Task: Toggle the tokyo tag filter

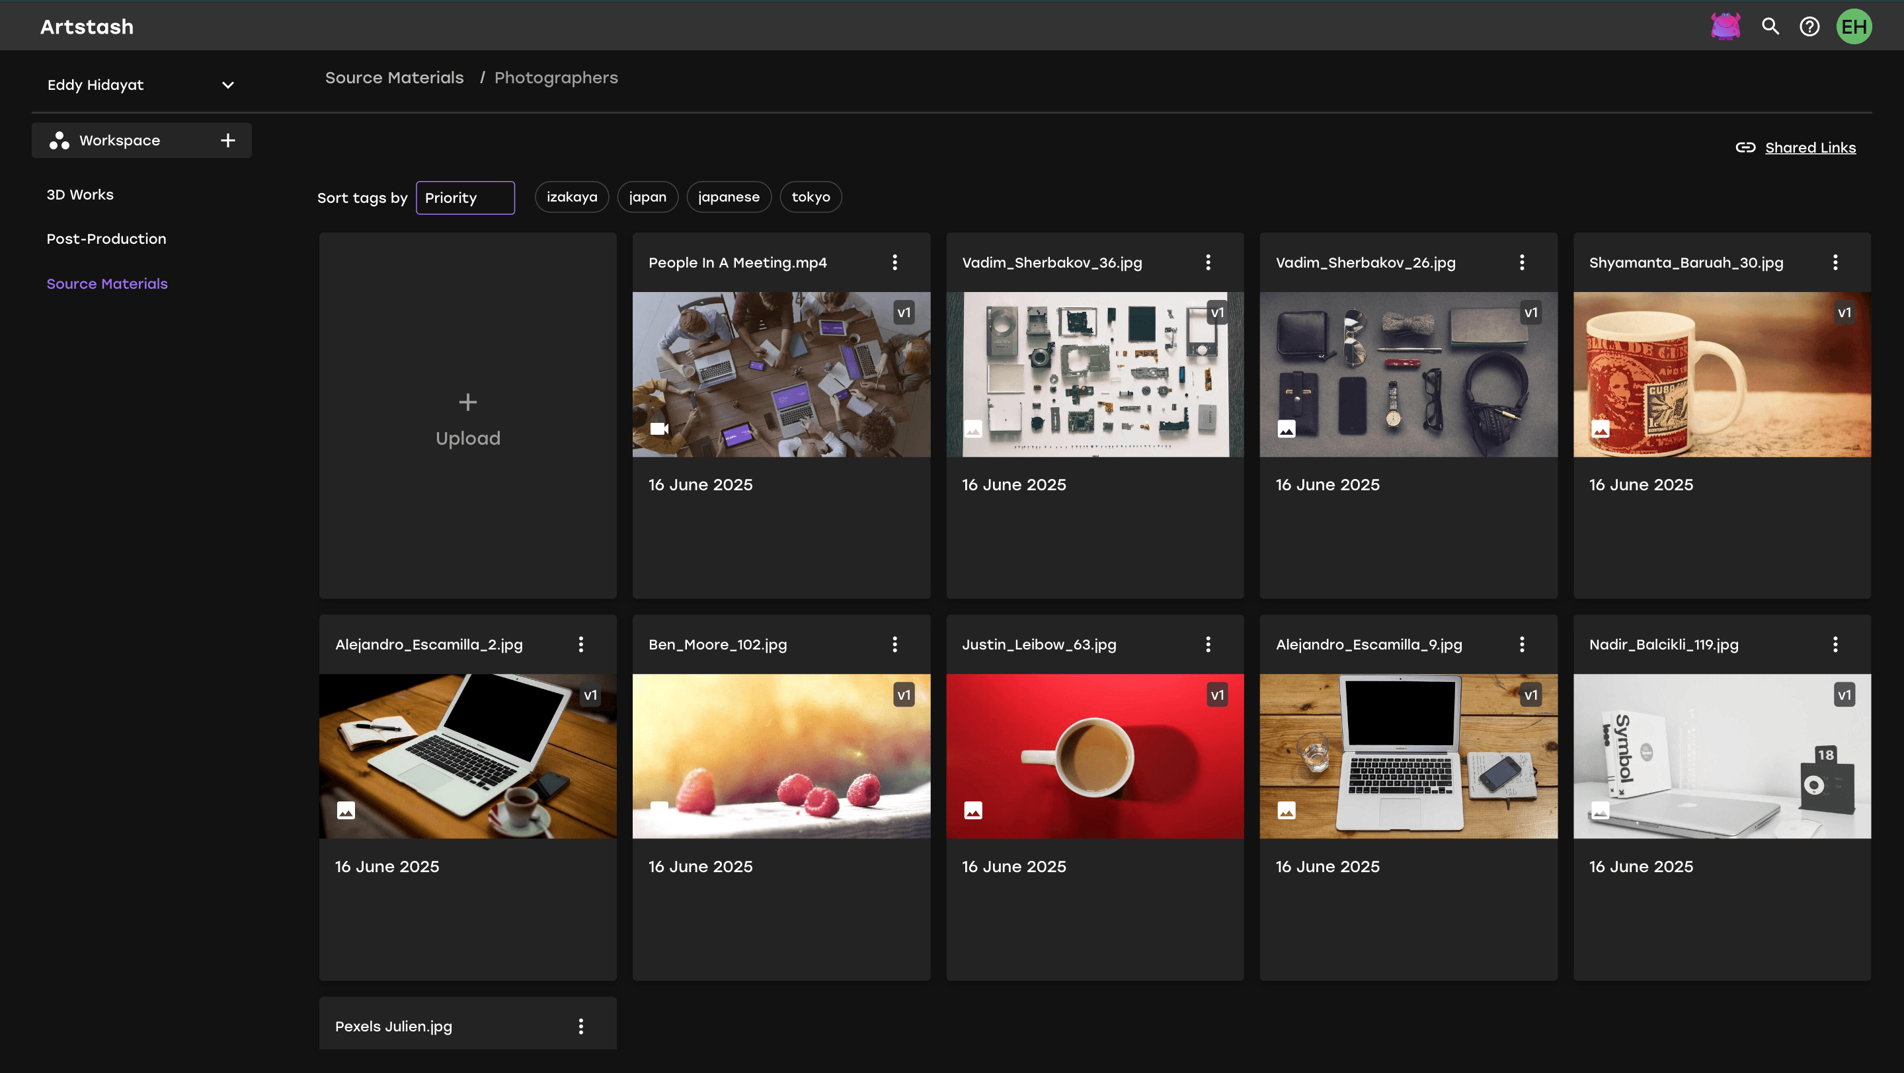Action: (x=810, y=197)
